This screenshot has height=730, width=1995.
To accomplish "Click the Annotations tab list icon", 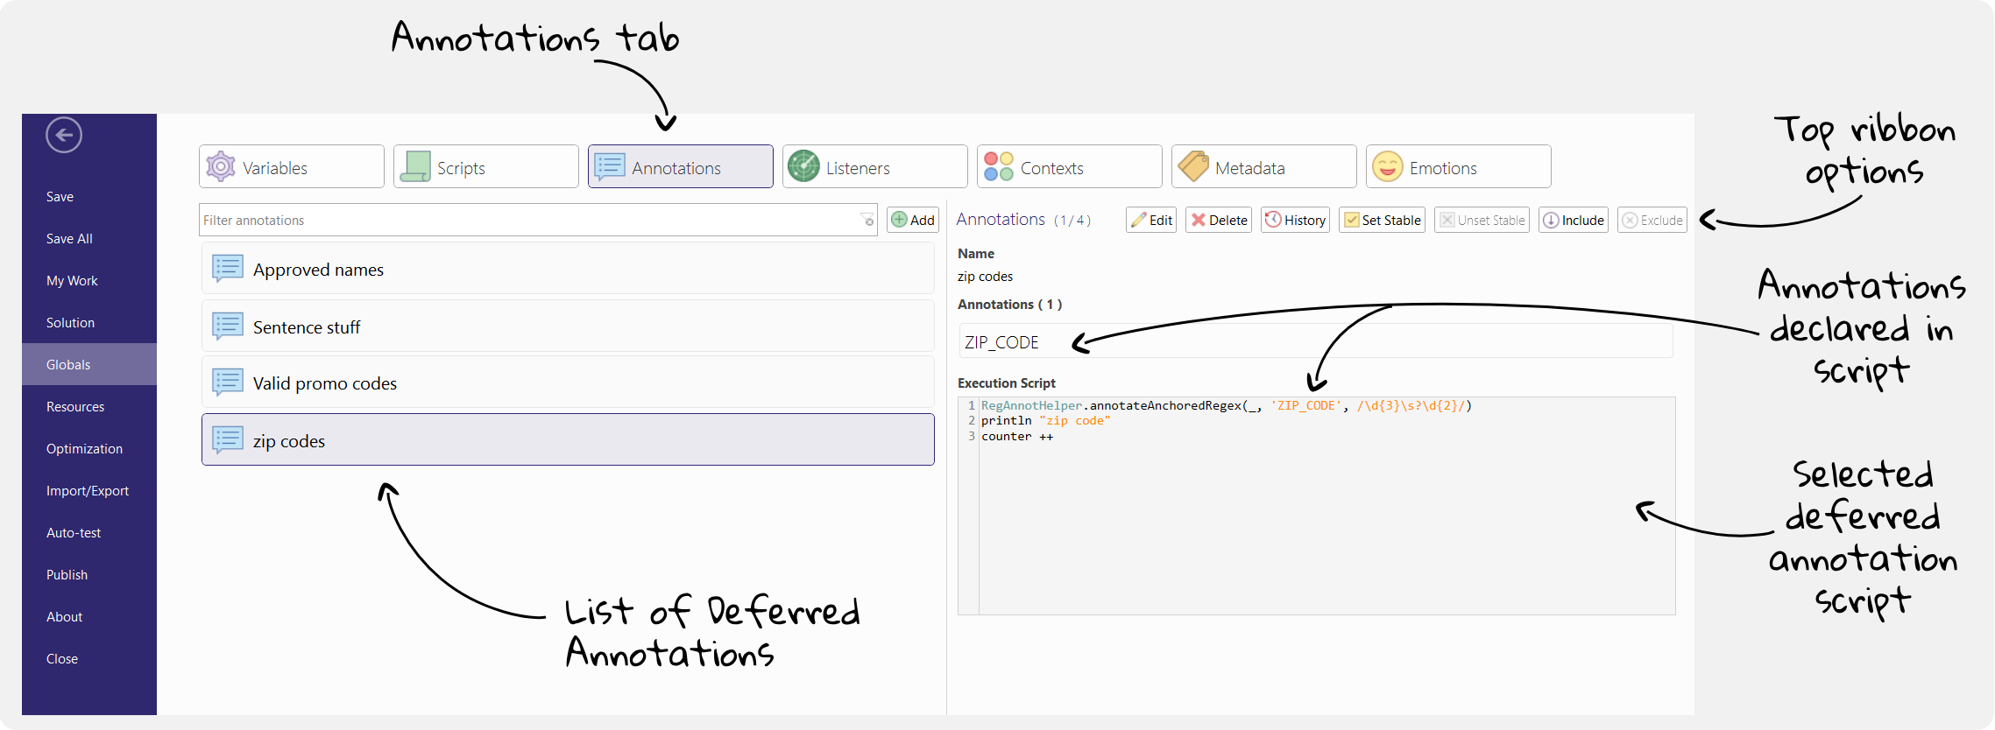I will pyautogui.click(x=610, y=166).
